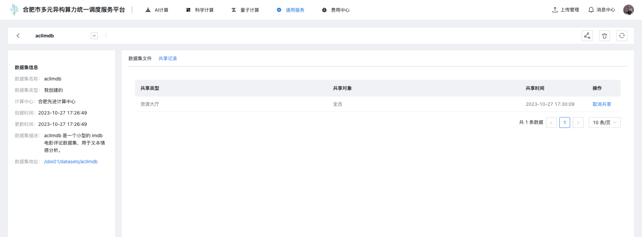Open the message center bell icon

591,10
